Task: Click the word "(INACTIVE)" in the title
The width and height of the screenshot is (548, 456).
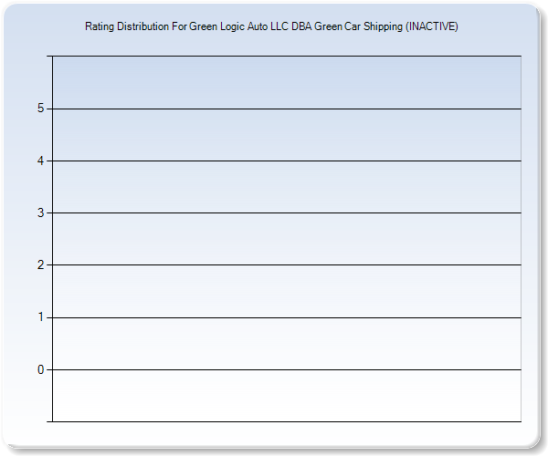Action: coord(432,27)
